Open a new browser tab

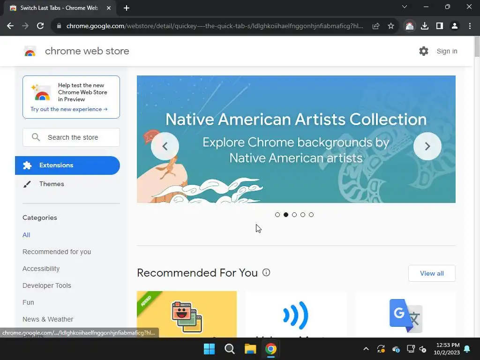coord(127,8)
